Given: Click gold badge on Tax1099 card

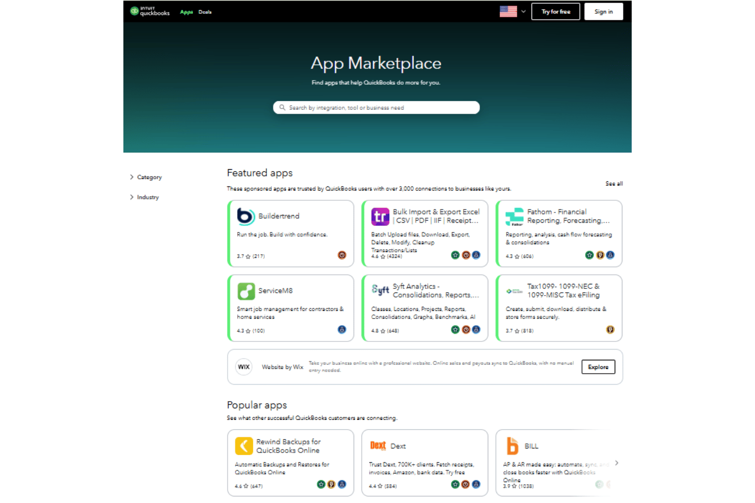Looking at the screenshot, I should (x=610, y=330).
